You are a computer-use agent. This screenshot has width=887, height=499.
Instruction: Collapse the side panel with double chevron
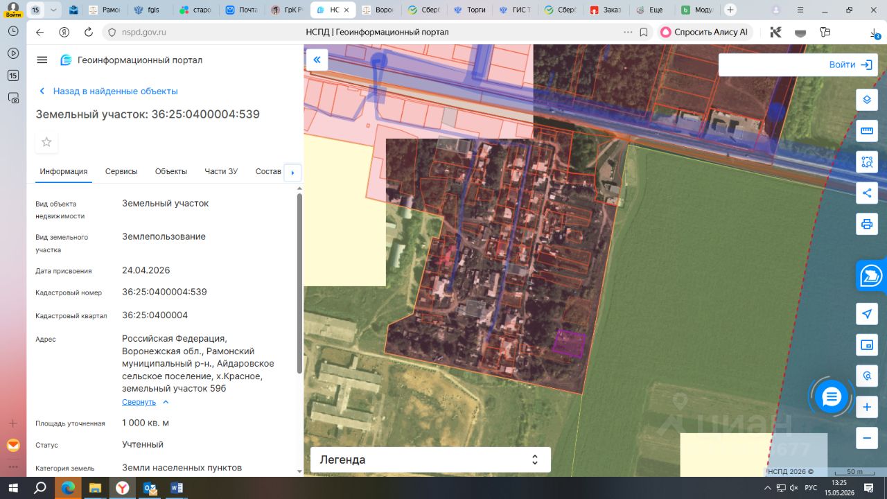click(x=317, y=60)
